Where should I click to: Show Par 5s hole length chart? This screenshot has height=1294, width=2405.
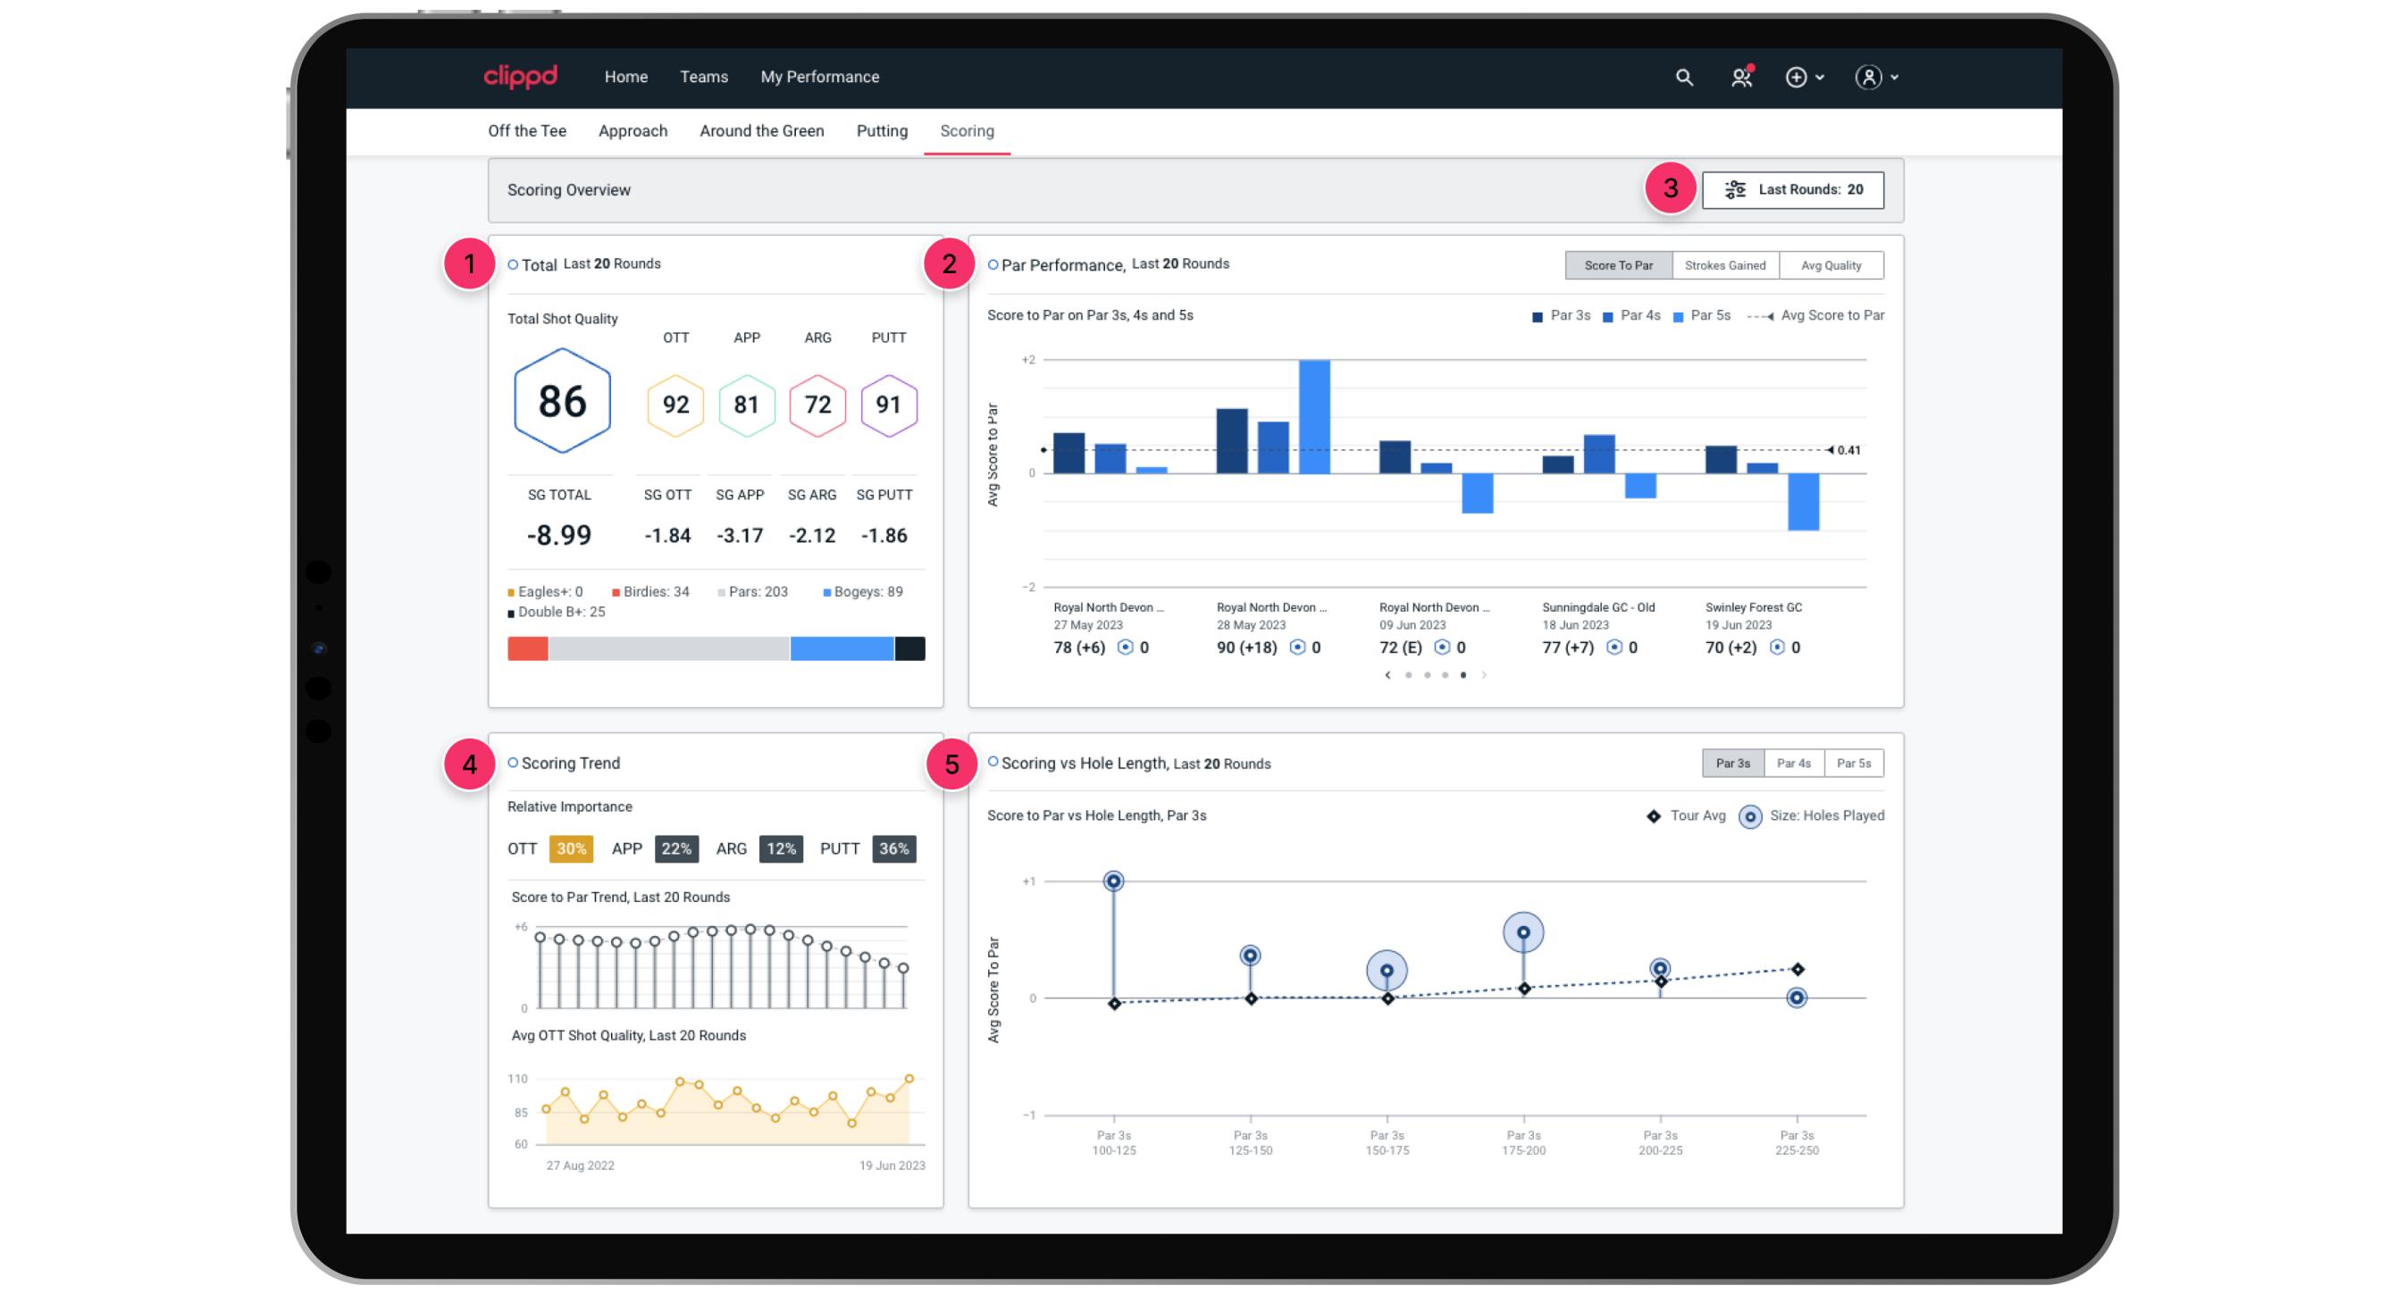tap(1852, 764)
